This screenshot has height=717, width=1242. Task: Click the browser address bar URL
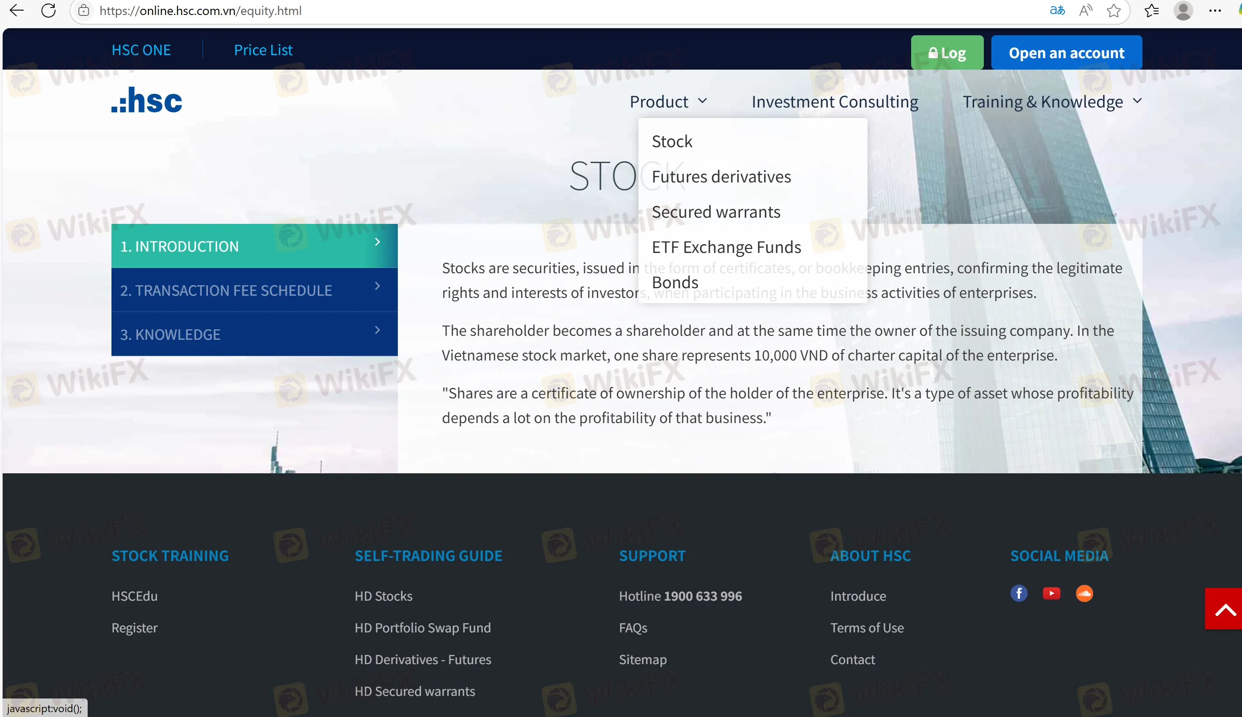tap(200, 10)
